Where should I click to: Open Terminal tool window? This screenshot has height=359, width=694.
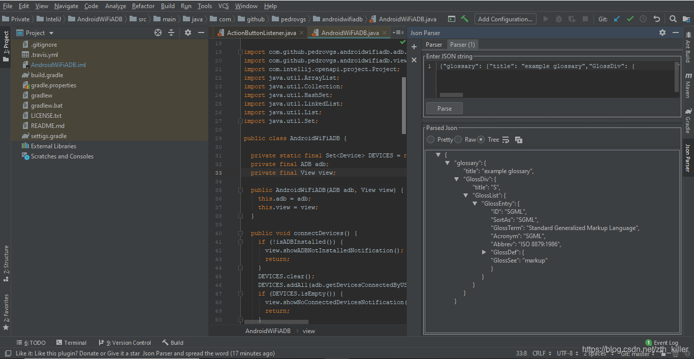71,343
